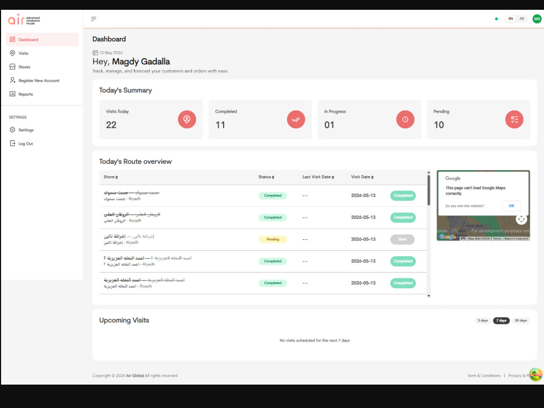Click Start button for إشراقة تالين visit

click(x=403, y=239)
